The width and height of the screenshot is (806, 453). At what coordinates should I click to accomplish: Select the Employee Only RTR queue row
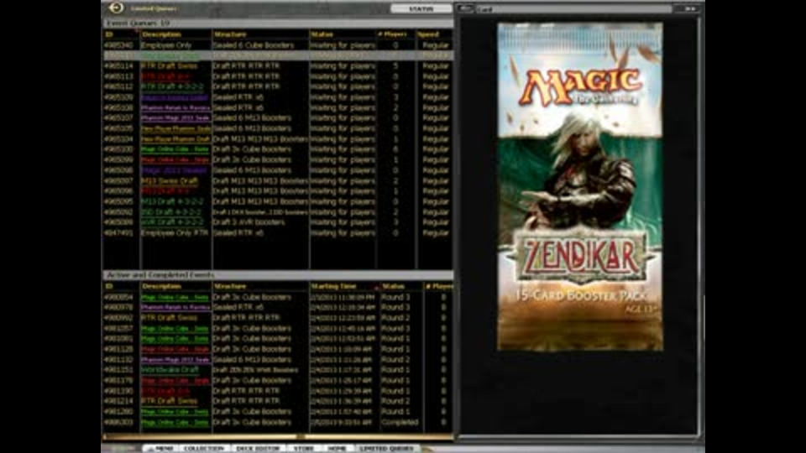click(x=278, y=232)
